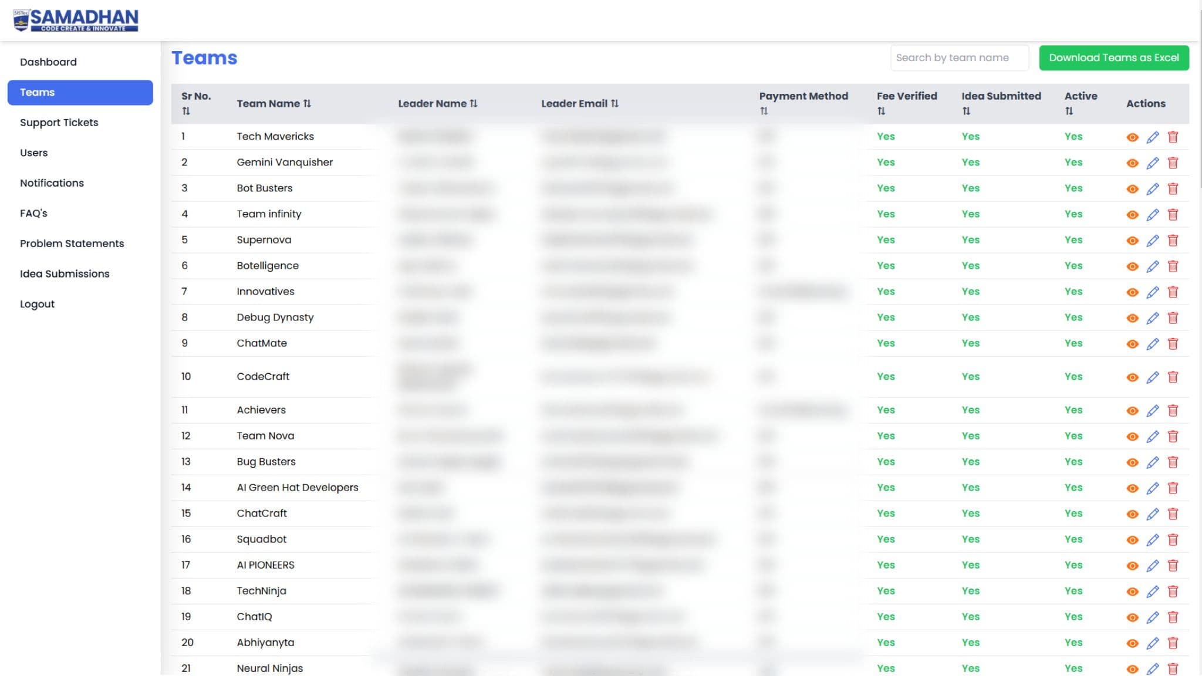This screenshot has height=676, width=1202.
Task: Edit the Bot Busters team entry
Action: click(x=1152, y=188)
